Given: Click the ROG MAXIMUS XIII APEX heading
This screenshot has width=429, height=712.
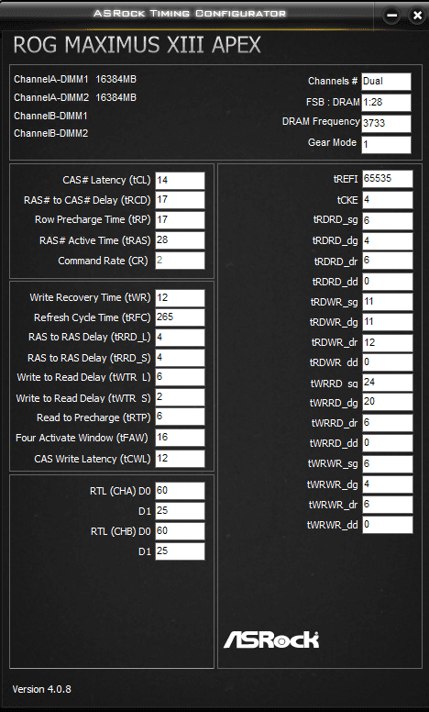Looking at the screenshot, I should coord(137,45).
